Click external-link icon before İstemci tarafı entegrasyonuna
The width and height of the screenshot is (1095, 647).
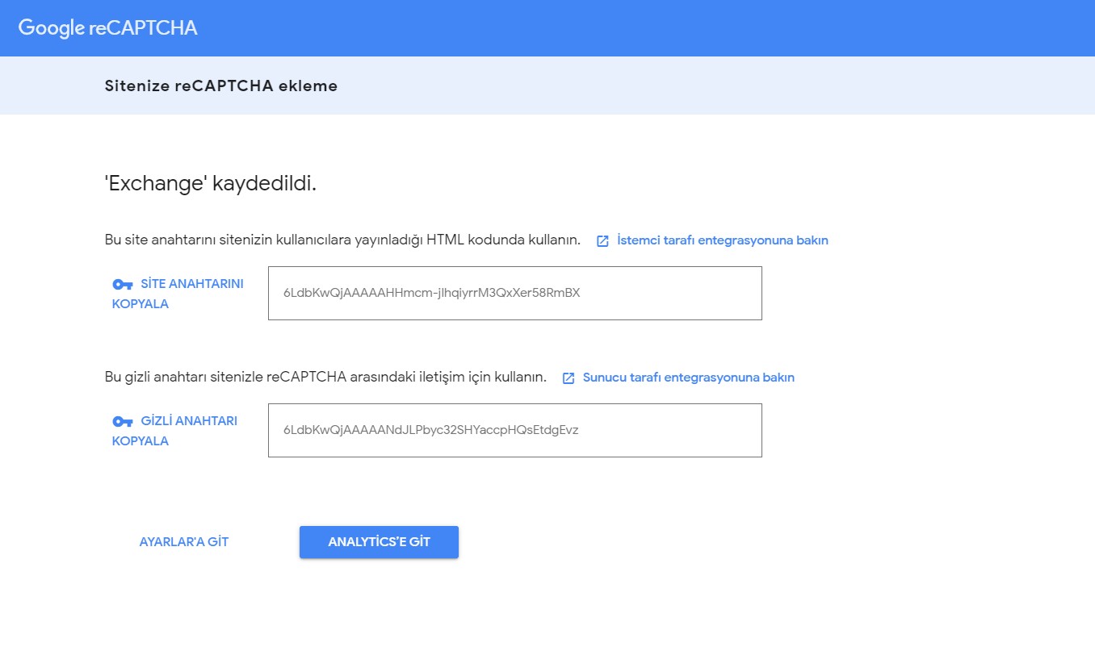602,240
